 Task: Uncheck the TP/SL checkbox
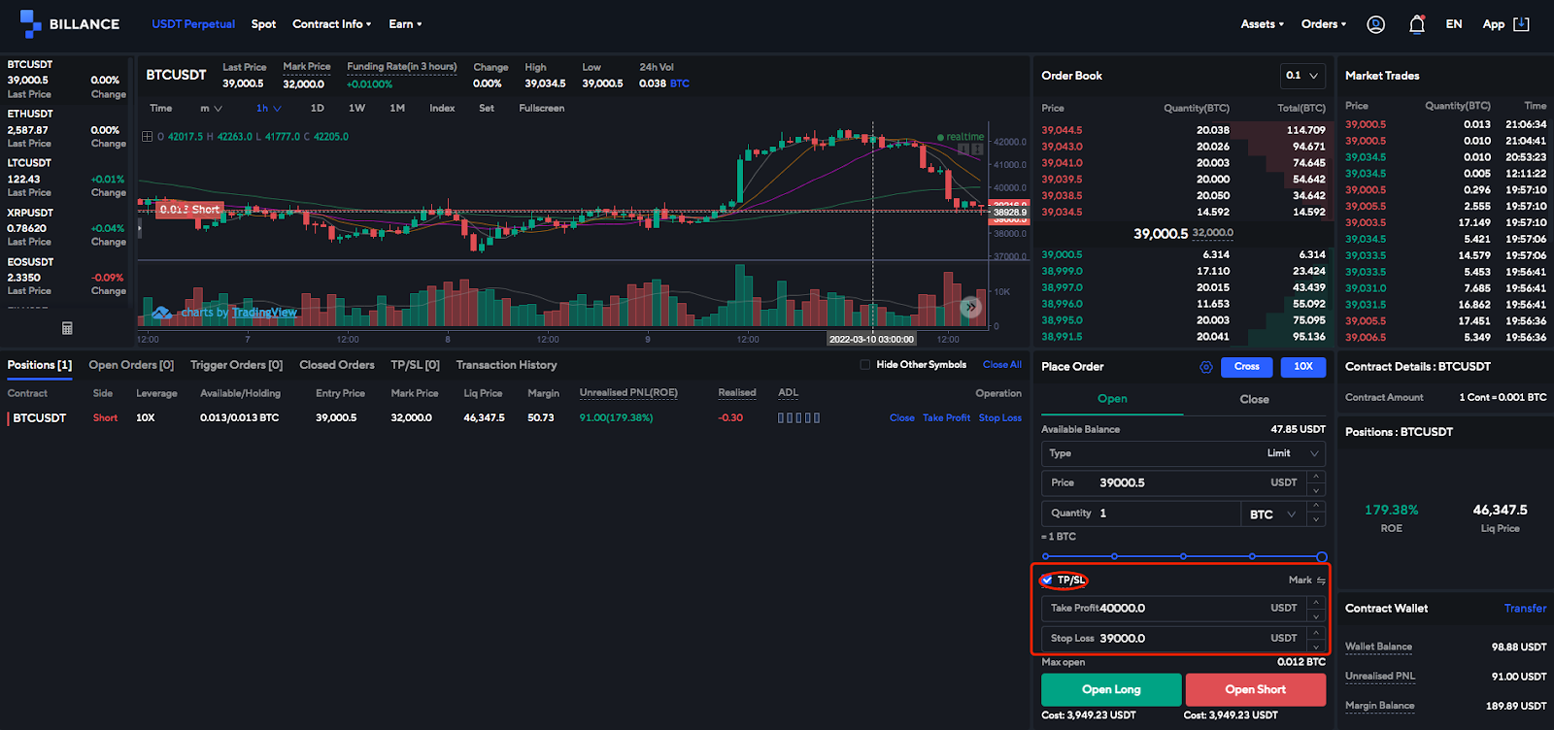1047,581
